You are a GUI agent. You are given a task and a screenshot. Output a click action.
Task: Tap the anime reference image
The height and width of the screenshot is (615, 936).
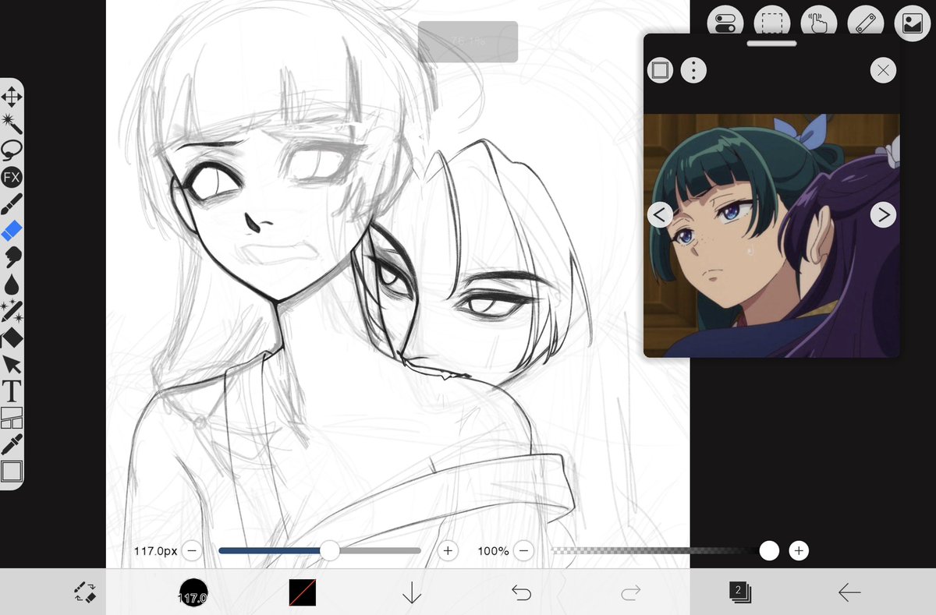(x=771, y=235)
